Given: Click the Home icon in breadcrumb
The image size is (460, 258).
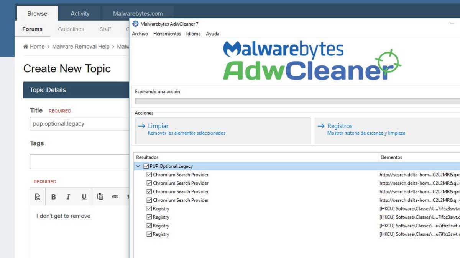Looking at the screenshot, I should [x=26, y=47].
